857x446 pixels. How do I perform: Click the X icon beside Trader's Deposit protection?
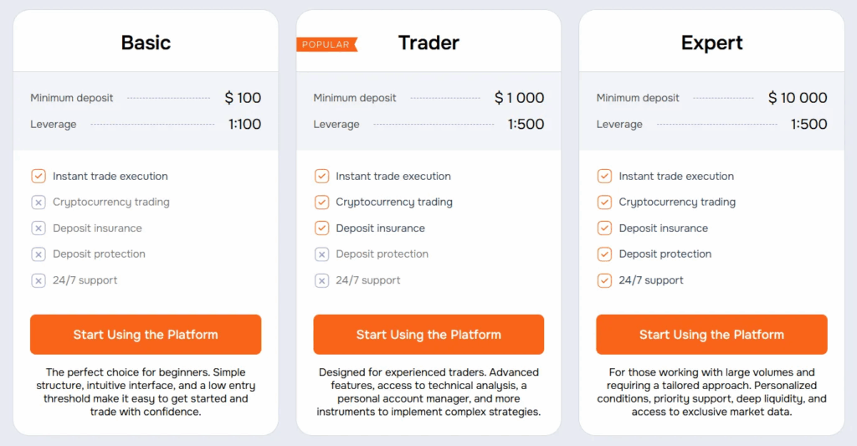click(x=321, y=254)
